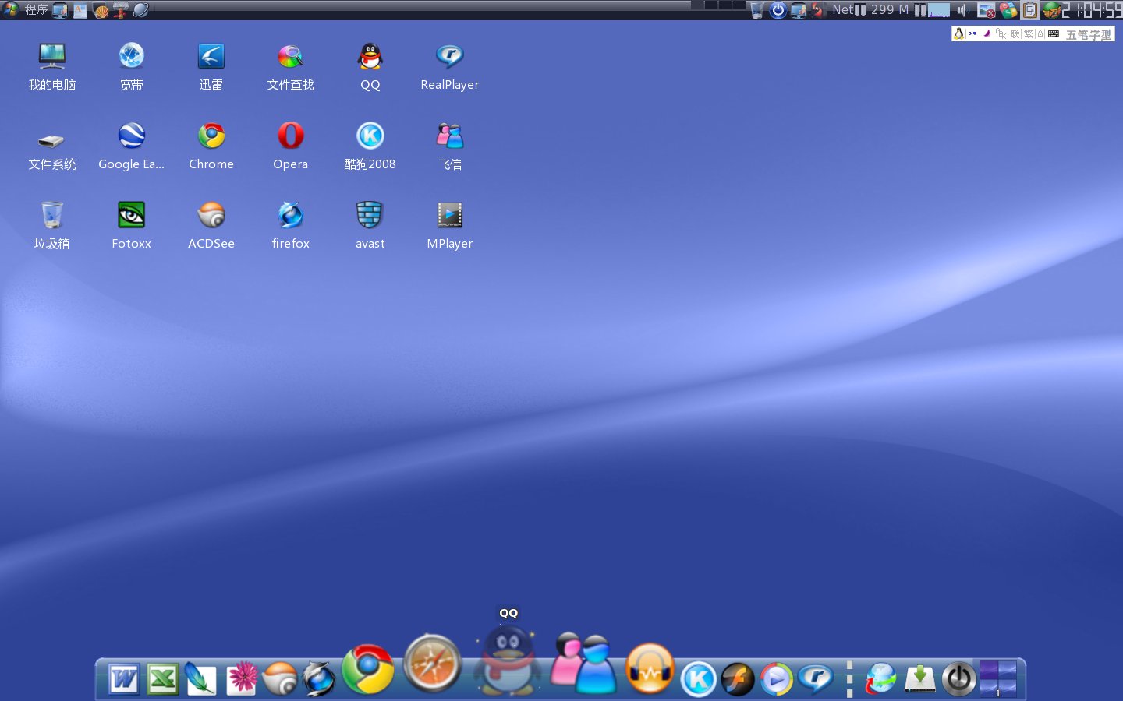Click the picture with red X tray icon
Viewport: 1123px width, 701px height.
987,10
